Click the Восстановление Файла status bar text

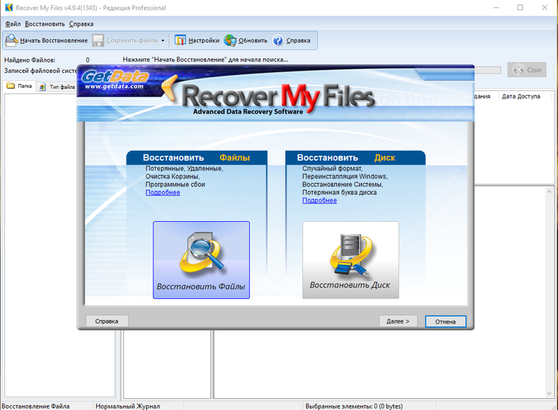coord(35,406)
